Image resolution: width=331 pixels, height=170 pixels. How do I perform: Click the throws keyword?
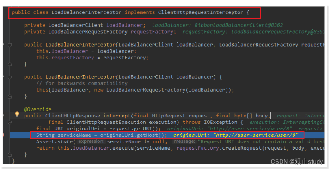(191, 122)
